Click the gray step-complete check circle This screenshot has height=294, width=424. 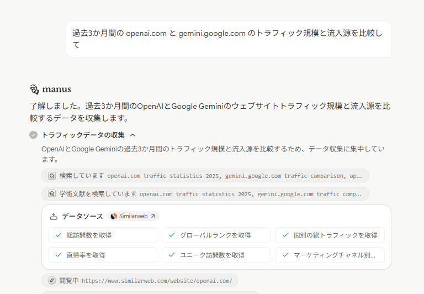(34, 135)
